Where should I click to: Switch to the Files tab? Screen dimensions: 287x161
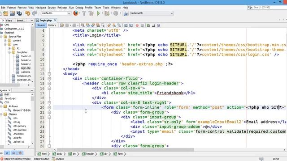point(9,21)
